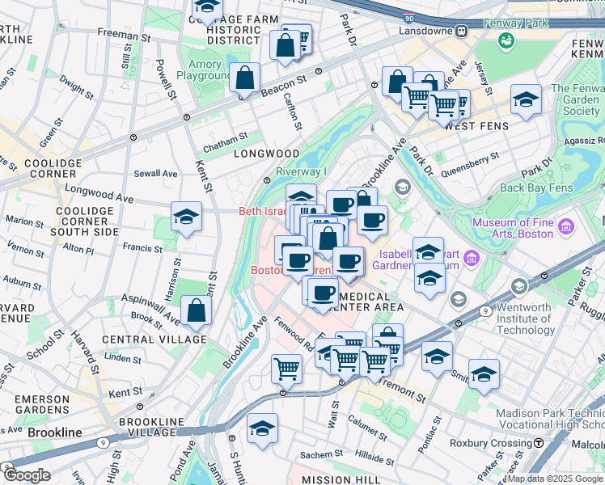605x485 pixels.
Task: Click the graduation cap marker left of Smith St
Action: coord(437,357)
